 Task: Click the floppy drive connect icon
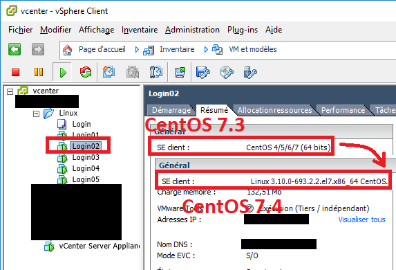(202, 73)
